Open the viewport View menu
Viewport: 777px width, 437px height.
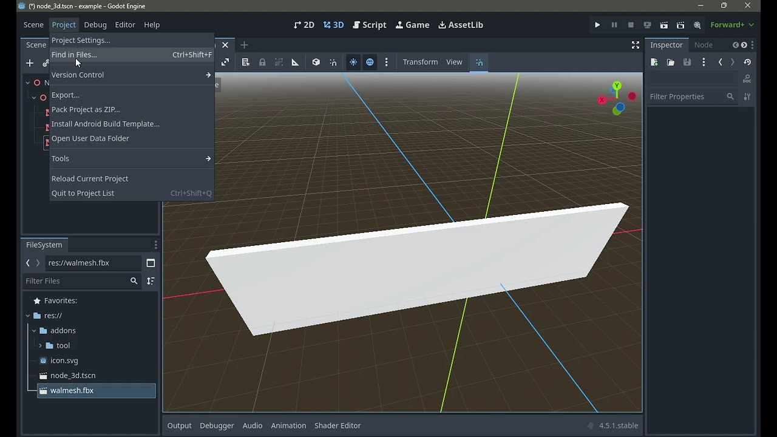point(454,62)
